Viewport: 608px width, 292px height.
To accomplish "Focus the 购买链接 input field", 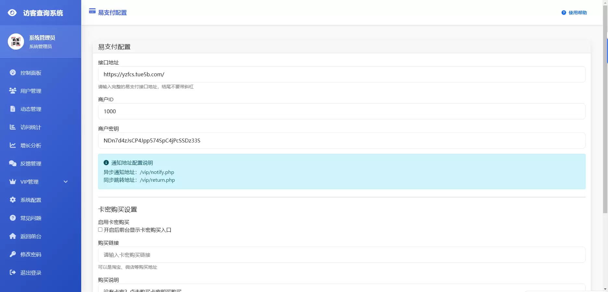I will (x=342, y=255).
